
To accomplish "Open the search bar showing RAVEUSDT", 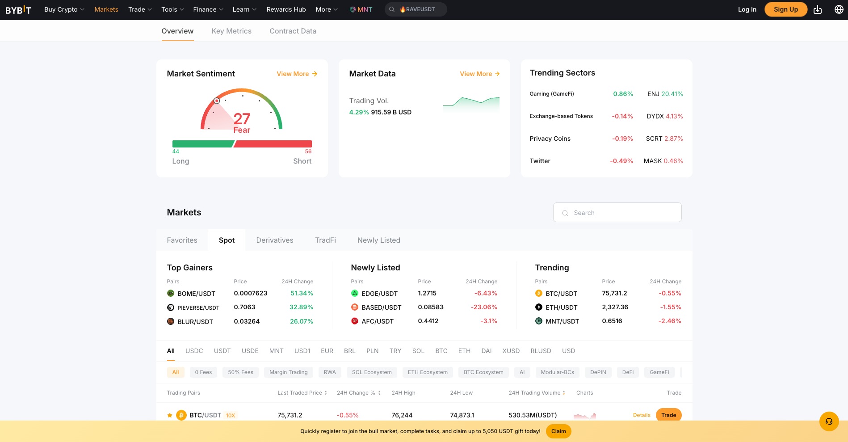I will click(x=416, y=9).
